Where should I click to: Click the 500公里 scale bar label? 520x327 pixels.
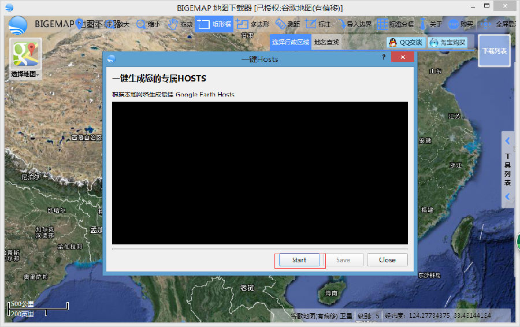coord(22,304)
